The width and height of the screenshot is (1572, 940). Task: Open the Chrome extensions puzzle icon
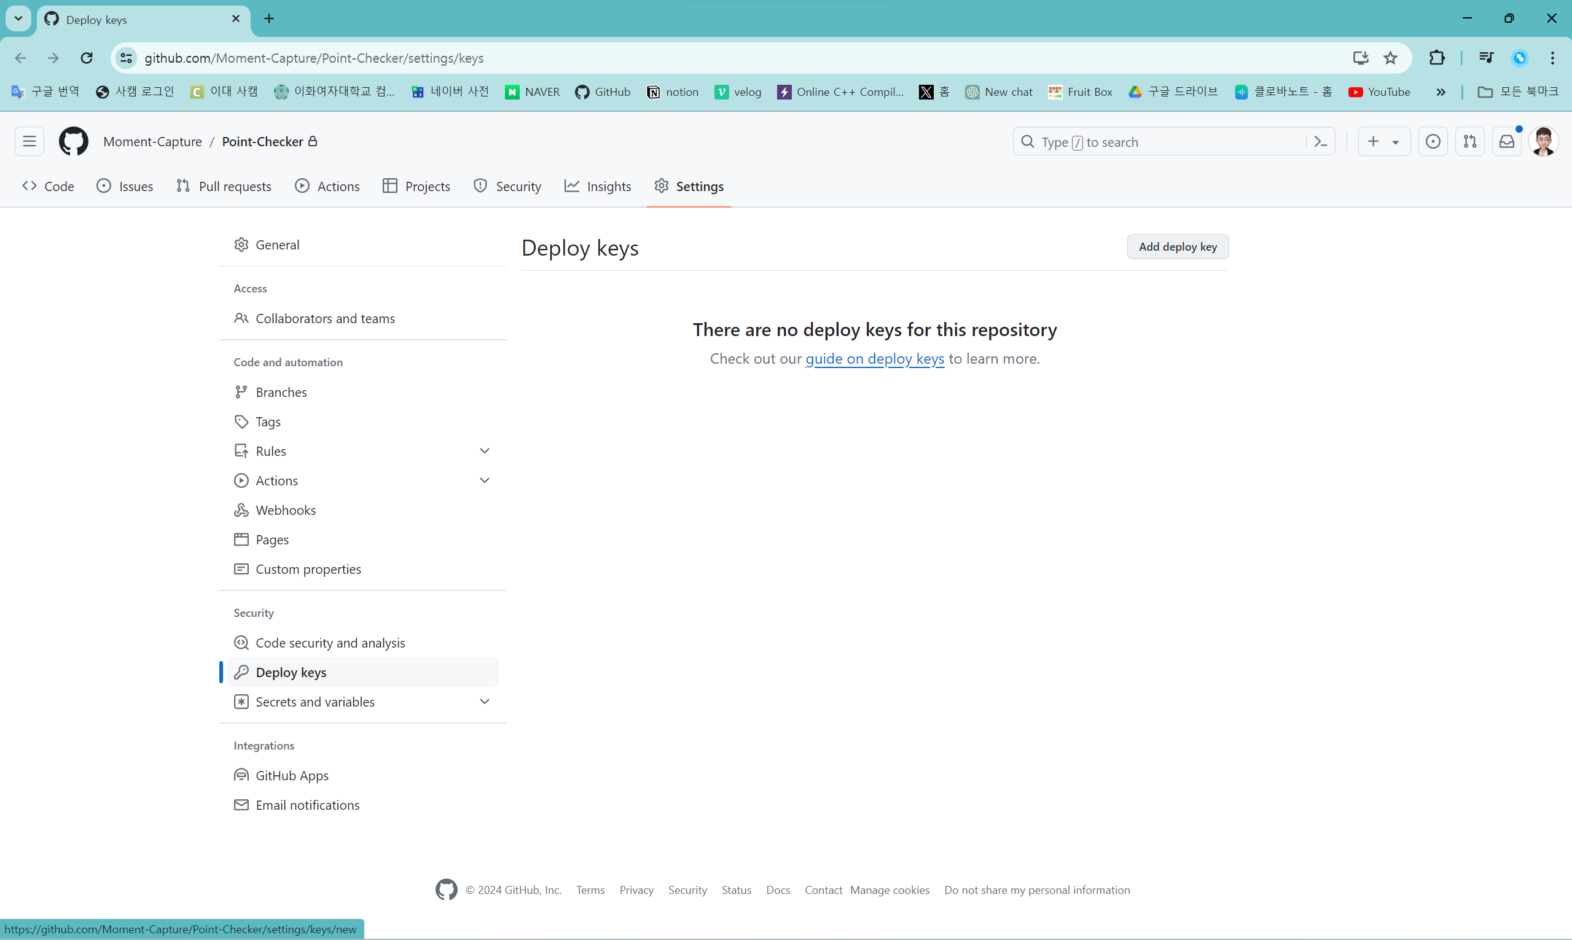click(1436, 58)
